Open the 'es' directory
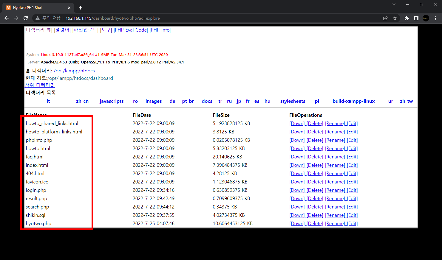The width and height of the screenshot is (442, 260). [257, 101]
